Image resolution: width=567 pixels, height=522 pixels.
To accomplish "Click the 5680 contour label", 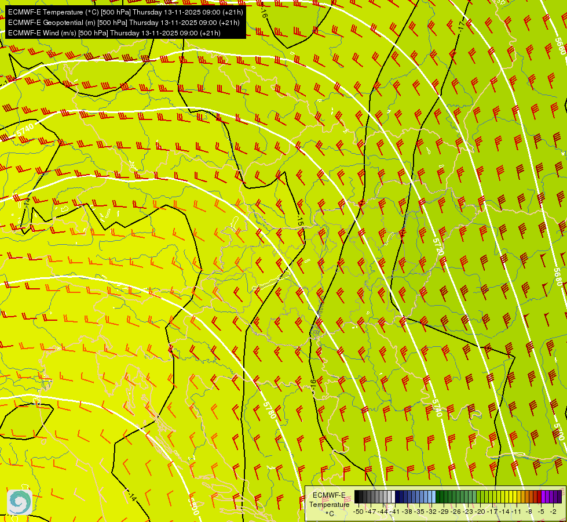I will (558, 277).
